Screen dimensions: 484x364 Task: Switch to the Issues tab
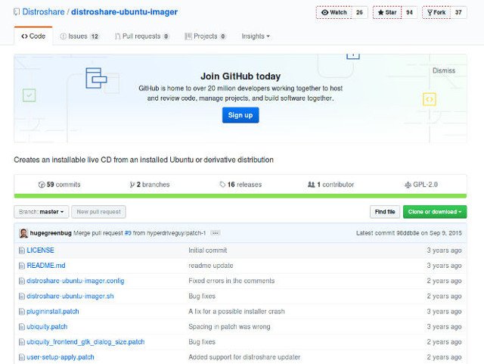[79, 36]
